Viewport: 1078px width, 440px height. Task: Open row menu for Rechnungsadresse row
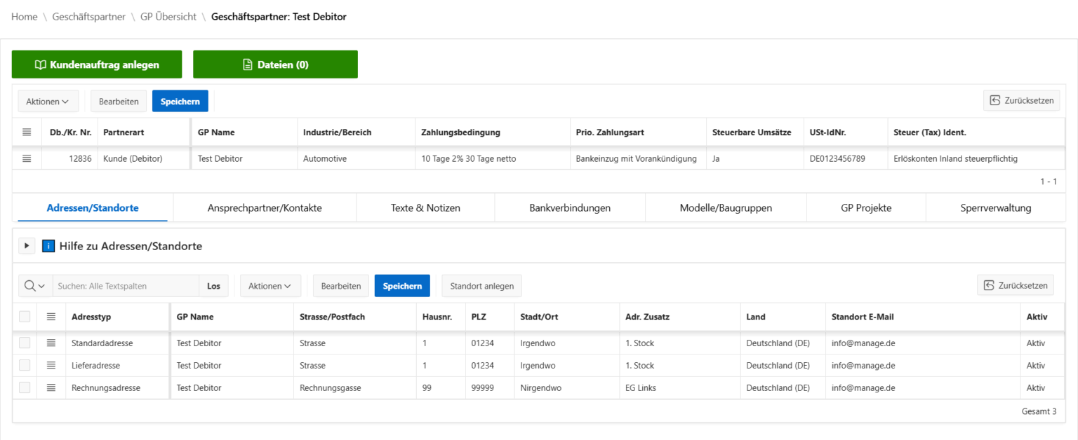point(51,388)
